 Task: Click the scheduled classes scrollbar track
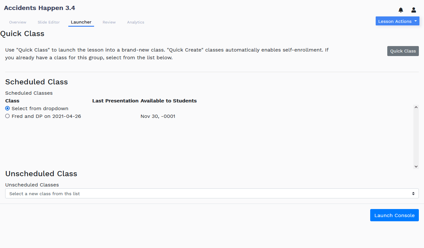416,137
